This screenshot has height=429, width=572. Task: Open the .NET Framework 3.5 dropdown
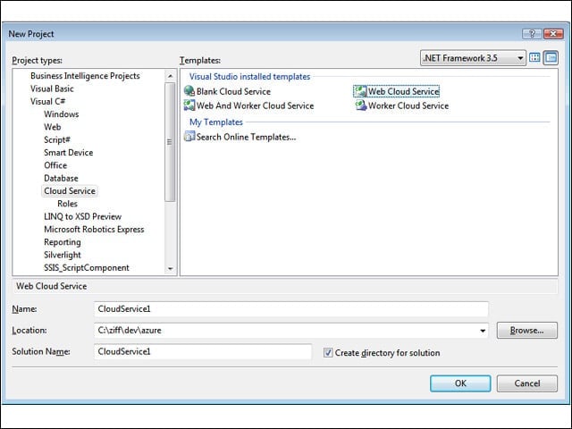pos(473,58)
